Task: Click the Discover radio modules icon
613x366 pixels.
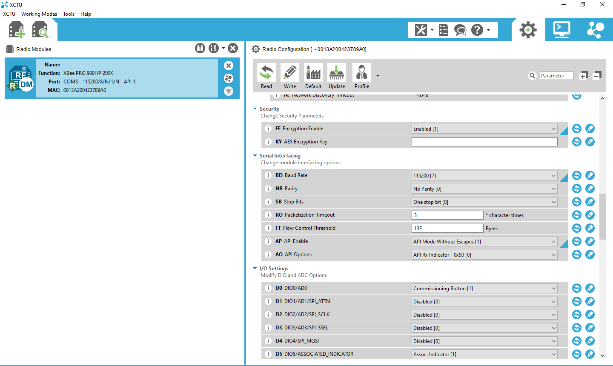Action: pos(40,30)
